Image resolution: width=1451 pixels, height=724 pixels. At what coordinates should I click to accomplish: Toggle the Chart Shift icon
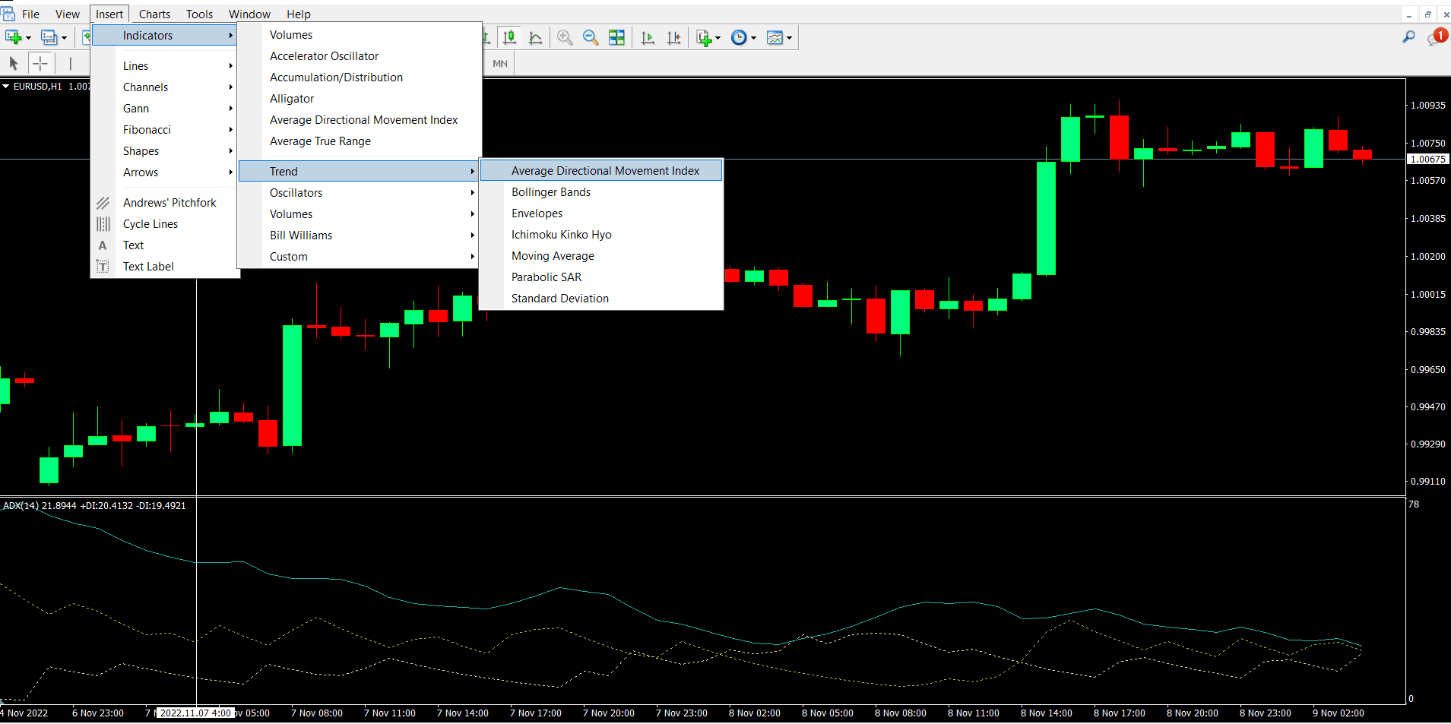(673, 37)
